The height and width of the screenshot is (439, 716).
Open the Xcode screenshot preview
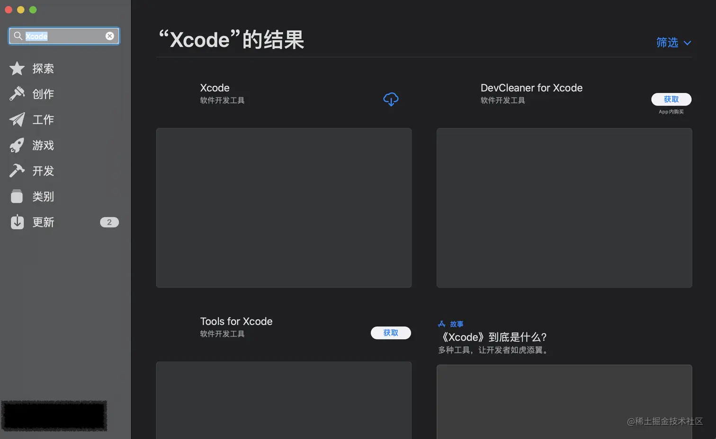tap(284, 207)
